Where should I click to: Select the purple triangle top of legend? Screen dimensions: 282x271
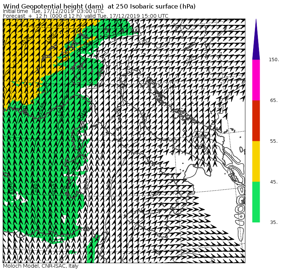click(256, 43)
